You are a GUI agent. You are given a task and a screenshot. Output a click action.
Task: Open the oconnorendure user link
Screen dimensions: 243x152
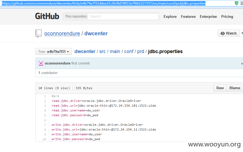point(62,33)
